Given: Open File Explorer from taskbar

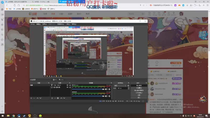Looking at the screenshot, I should 8,116.
